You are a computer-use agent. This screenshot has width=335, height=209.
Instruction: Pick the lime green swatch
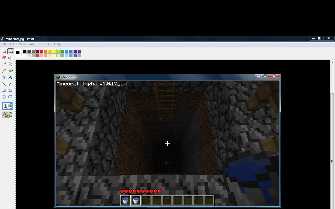(x=58, y=51)
